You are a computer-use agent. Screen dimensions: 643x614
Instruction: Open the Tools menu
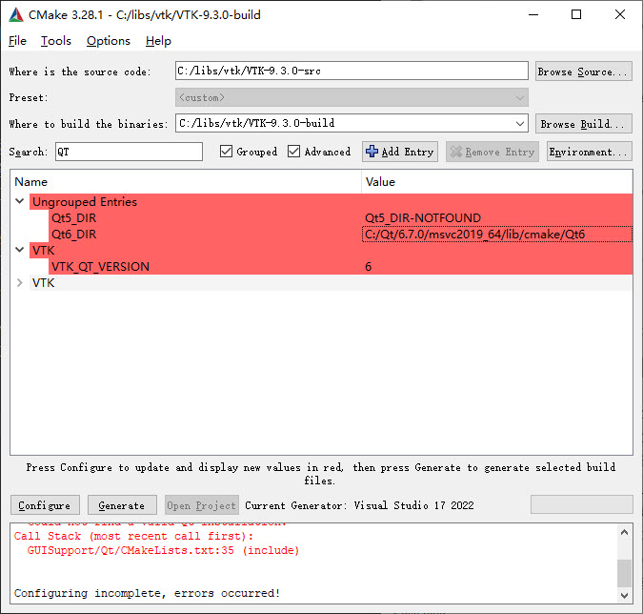tap(56, 41)
